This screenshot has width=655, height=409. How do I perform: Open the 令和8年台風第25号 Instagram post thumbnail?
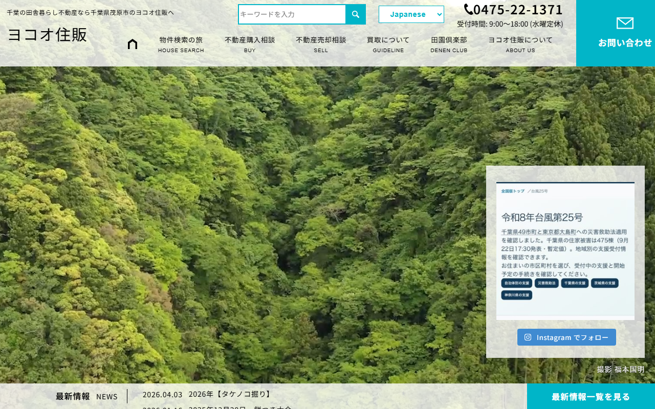click(x=565, y=251)
